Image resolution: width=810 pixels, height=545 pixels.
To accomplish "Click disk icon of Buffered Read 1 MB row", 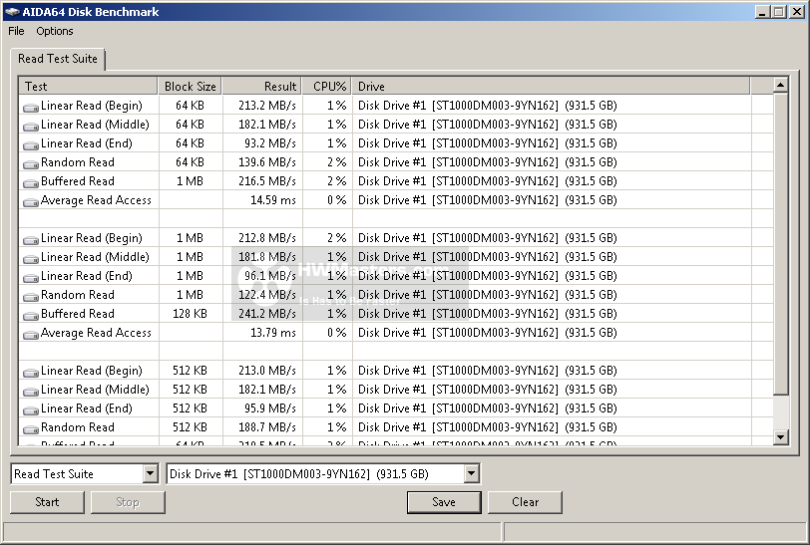I will point(31,182).
